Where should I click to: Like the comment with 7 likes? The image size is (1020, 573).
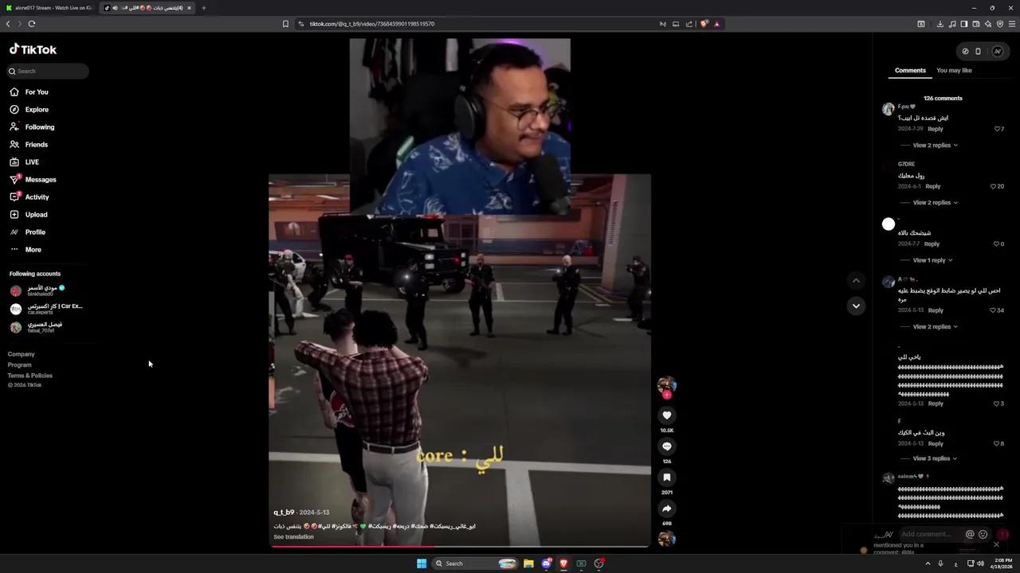pos(997,129)
